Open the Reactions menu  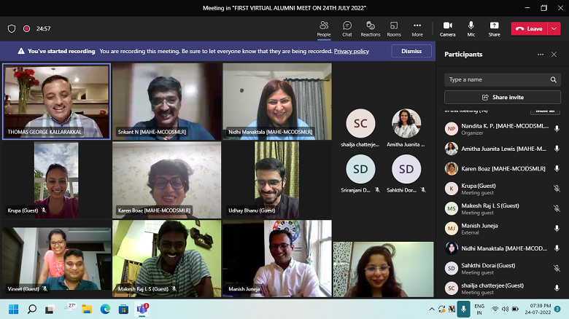pyautogui.click(x=370, y=28)
